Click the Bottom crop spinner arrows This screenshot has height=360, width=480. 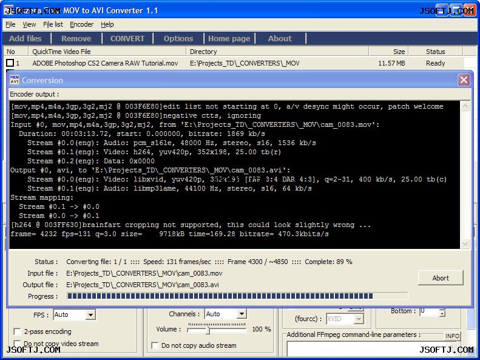(442, 312)
